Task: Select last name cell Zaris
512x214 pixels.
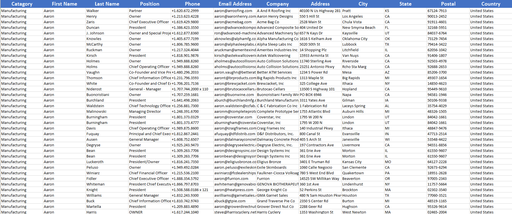Action: click(x=107, y=22)
